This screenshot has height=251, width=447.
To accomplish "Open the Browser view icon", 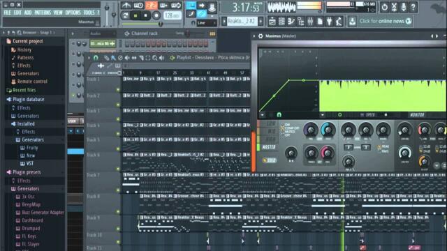I will point(300,22).
